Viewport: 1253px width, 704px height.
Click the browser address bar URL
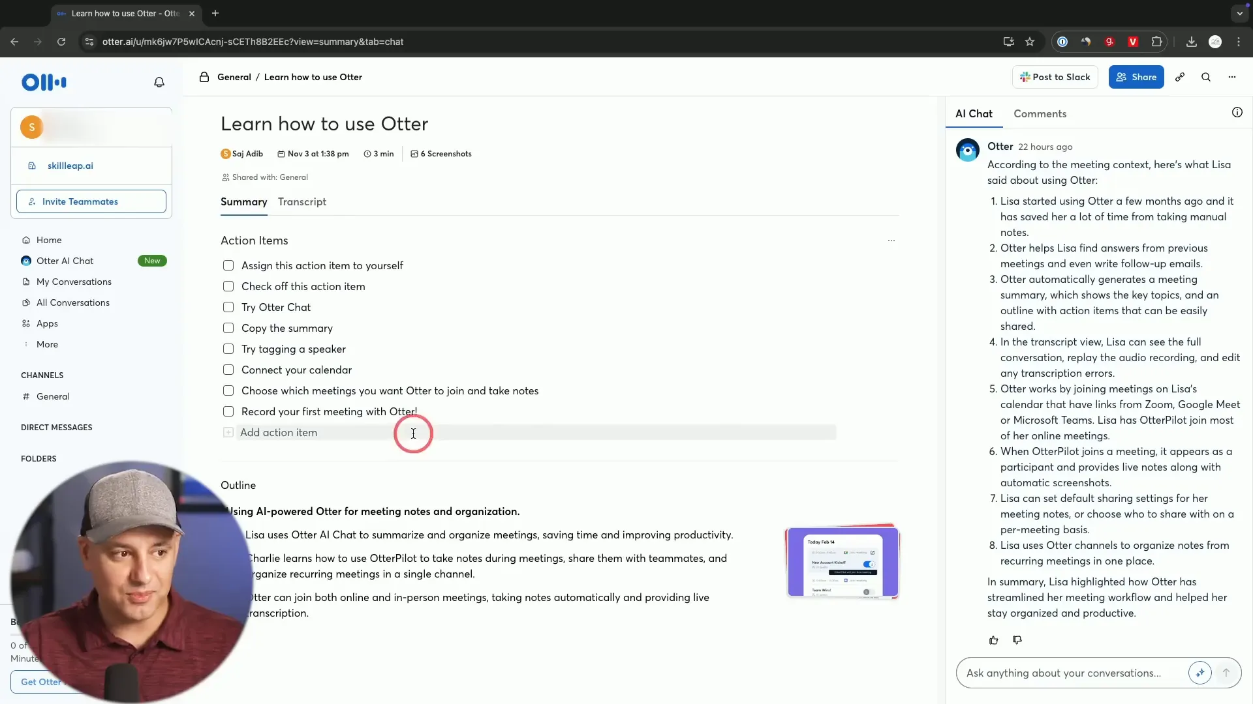(253, 42)
